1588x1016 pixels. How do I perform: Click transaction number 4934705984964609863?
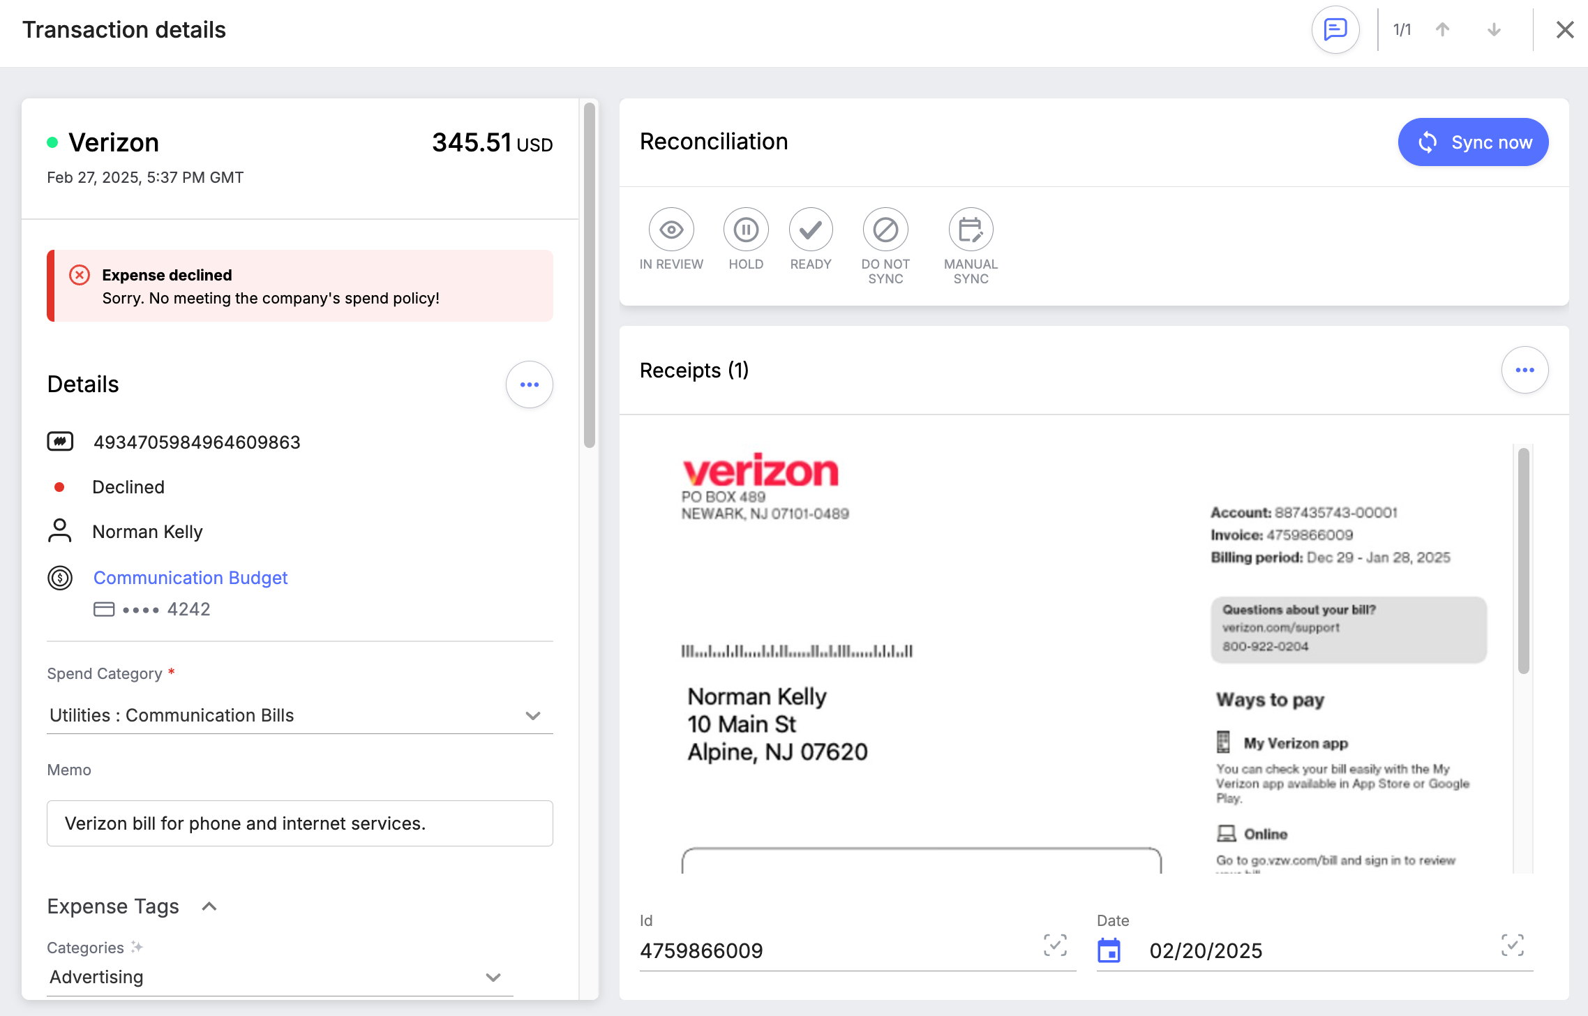(x=197, y=442)
